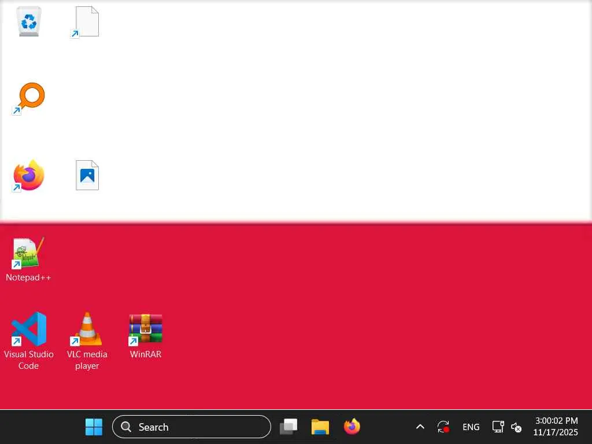This screenshot has width=592, height=444.
Task: Click the taskbar Search box
Action: pyautogui.click(x=191, y=427)
